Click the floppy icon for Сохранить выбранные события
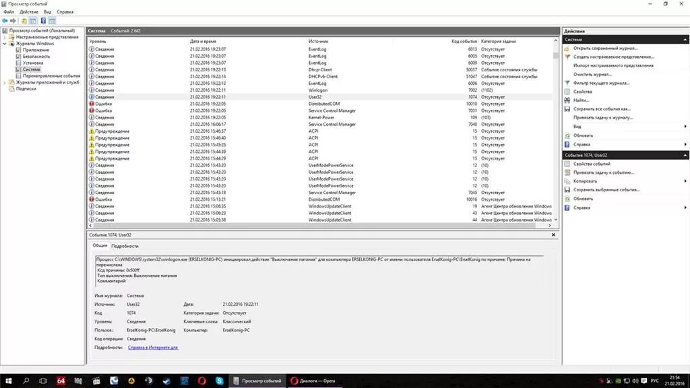This screenshot has width=690, height=388. pos(567,190)
